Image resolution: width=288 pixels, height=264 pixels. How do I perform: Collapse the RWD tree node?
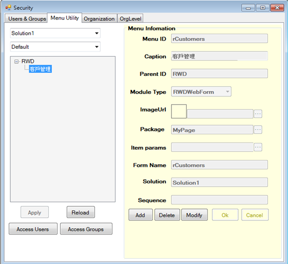(17, 61)
